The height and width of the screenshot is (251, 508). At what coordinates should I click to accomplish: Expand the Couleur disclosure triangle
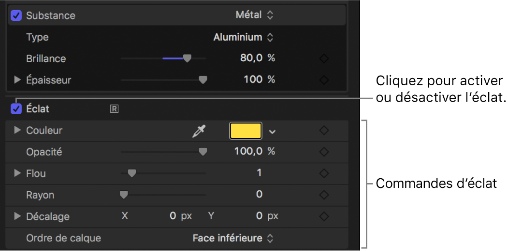pyautogui.click(x=18, y=131)
